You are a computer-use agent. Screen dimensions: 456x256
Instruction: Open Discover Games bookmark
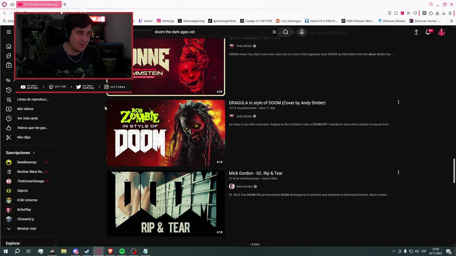[425, 21]
